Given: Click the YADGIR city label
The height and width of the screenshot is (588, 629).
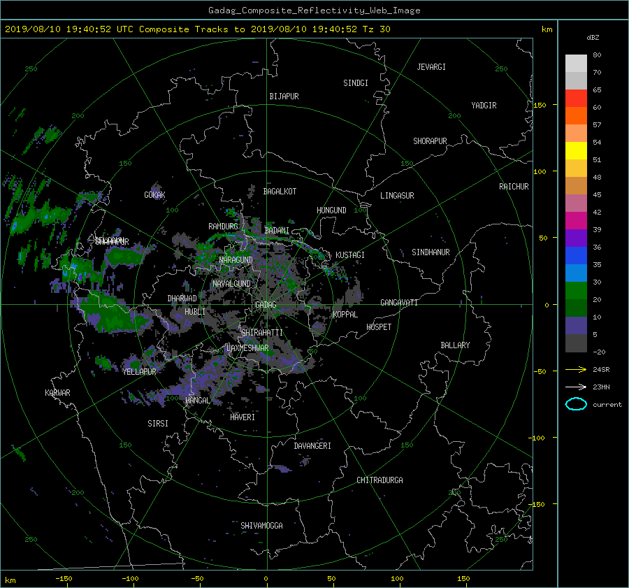Looking at the screenshot, I should coord(484,106).
